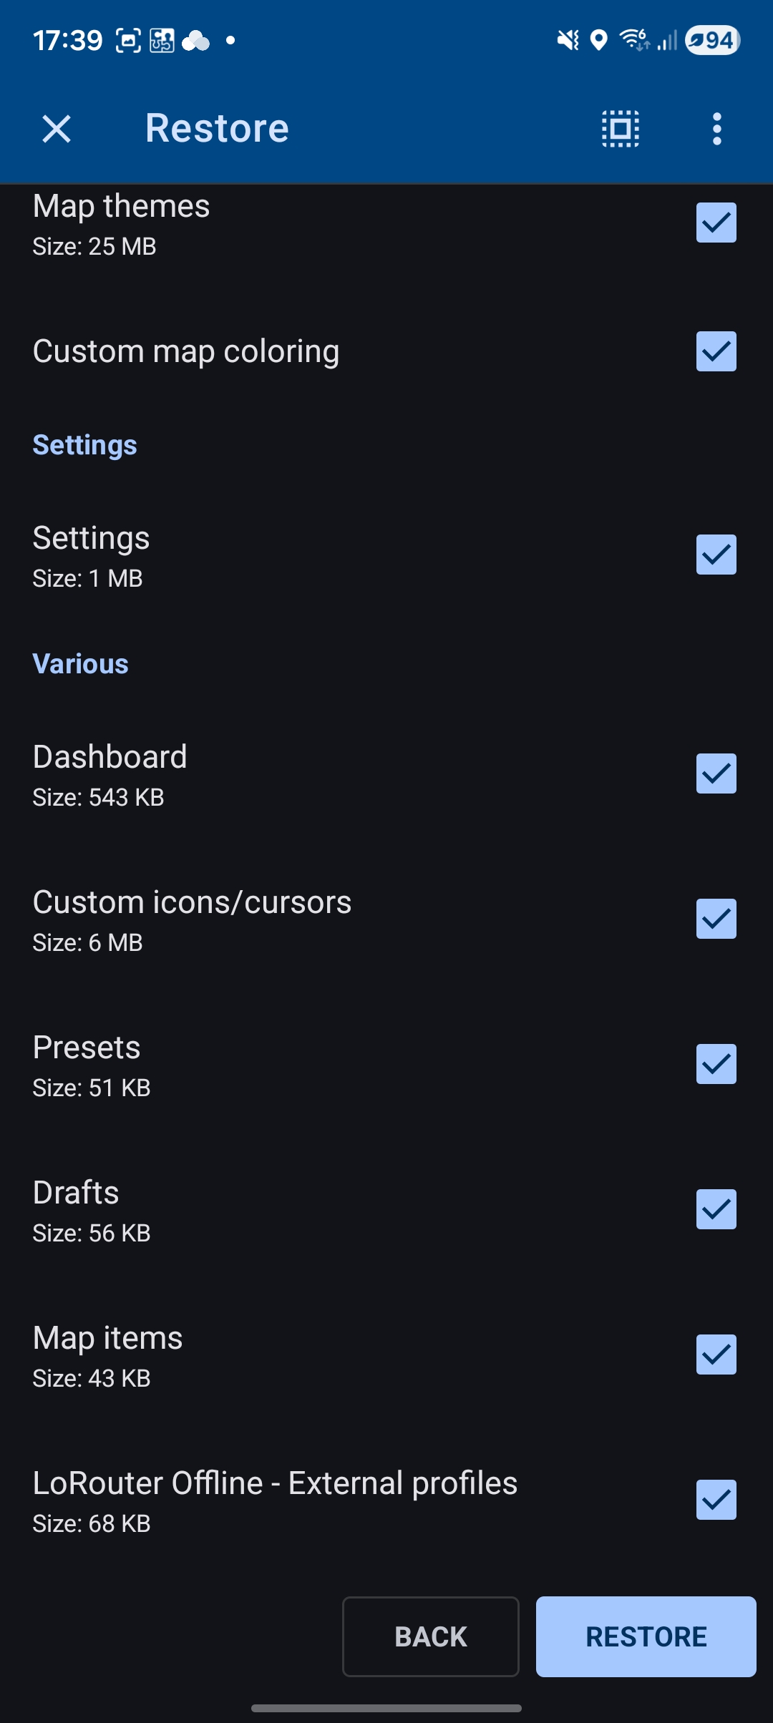Close the Restore screen with X
The image size is (773, 1723).
(x=57, y=130)
